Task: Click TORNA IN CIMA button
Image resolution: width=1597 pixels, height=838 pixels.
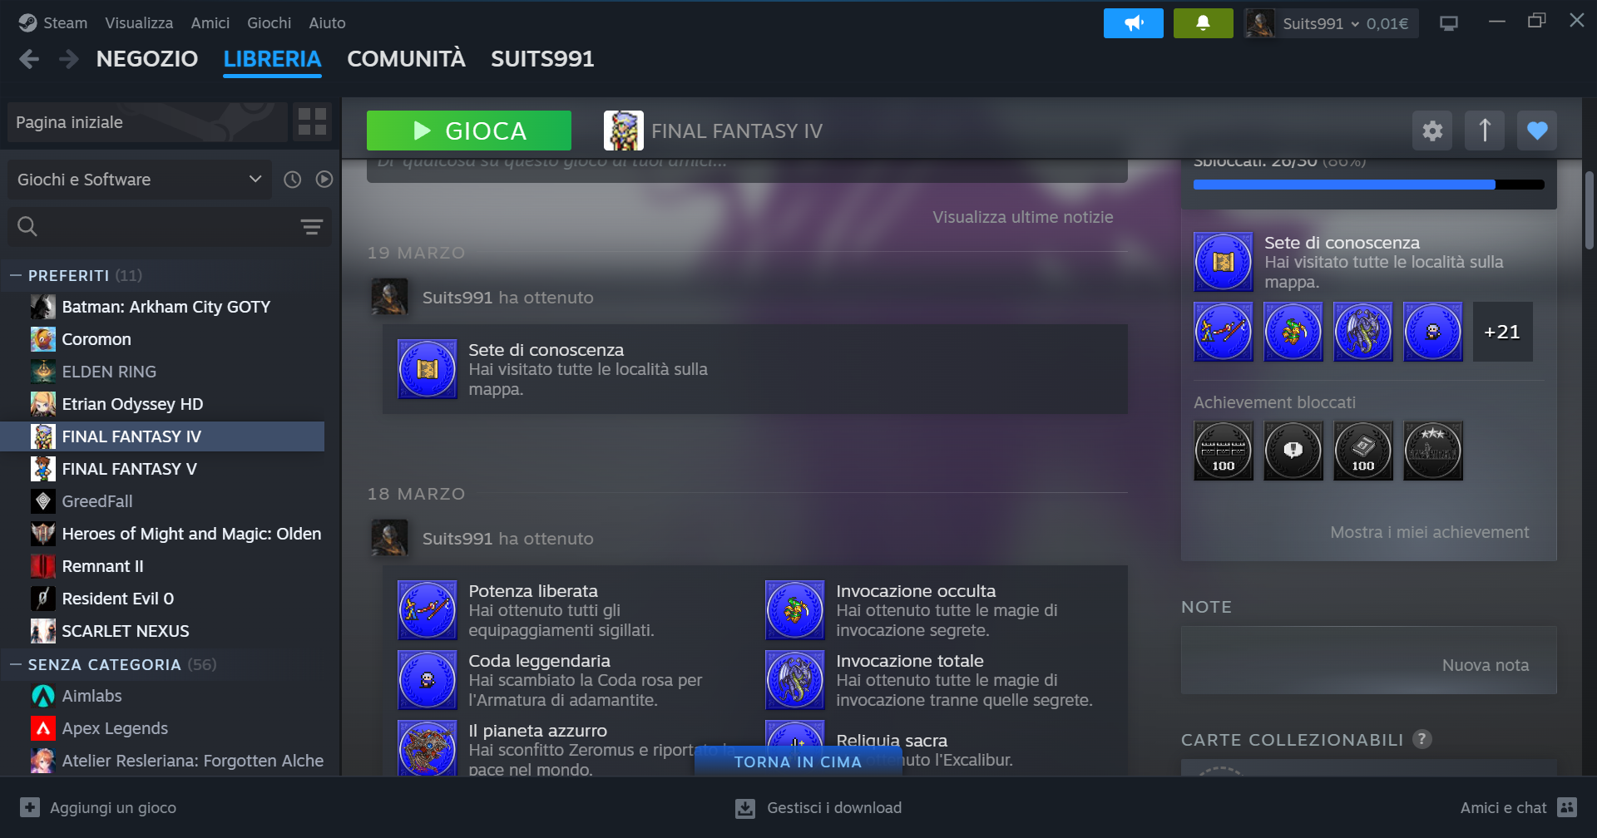Action: (x=798, y=762)
